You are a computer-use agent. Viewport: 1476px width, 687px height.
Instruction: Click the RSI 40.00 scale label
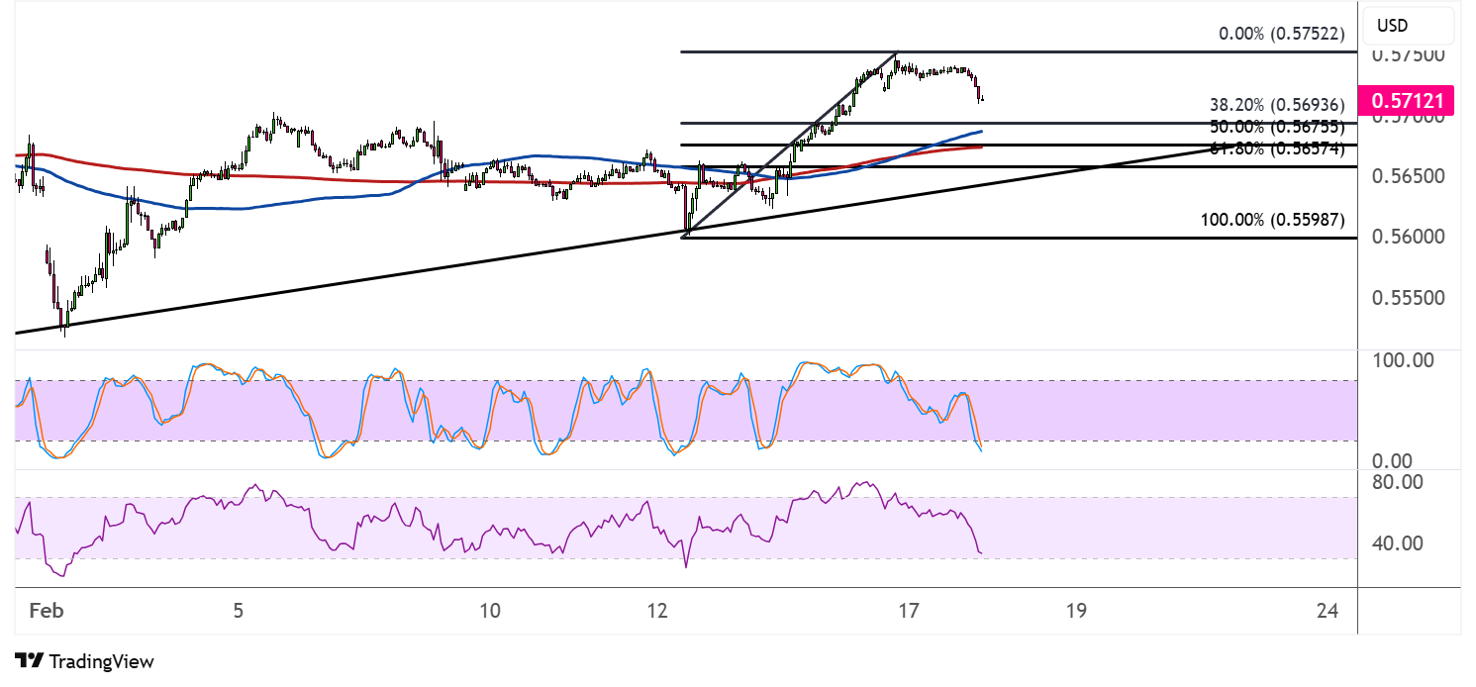pos(1396,542)
